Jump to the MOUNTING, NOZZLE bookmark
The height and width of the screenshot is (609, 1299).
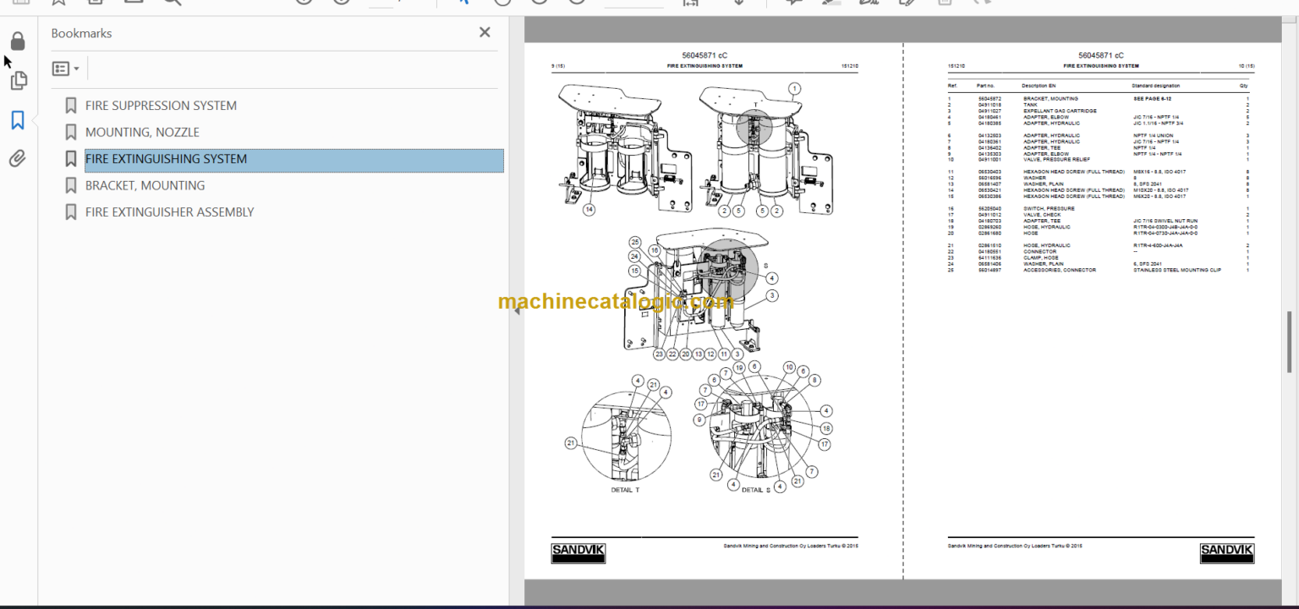coord(141,132)
